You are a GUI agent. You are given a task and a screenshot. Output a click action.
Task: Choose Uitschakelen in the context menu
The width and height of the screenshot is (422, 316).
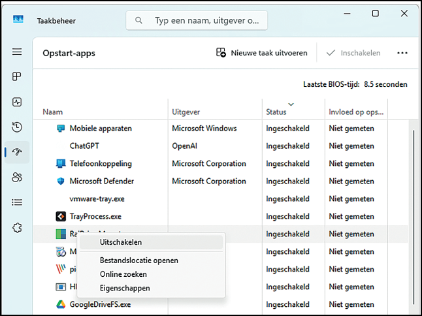121,242
